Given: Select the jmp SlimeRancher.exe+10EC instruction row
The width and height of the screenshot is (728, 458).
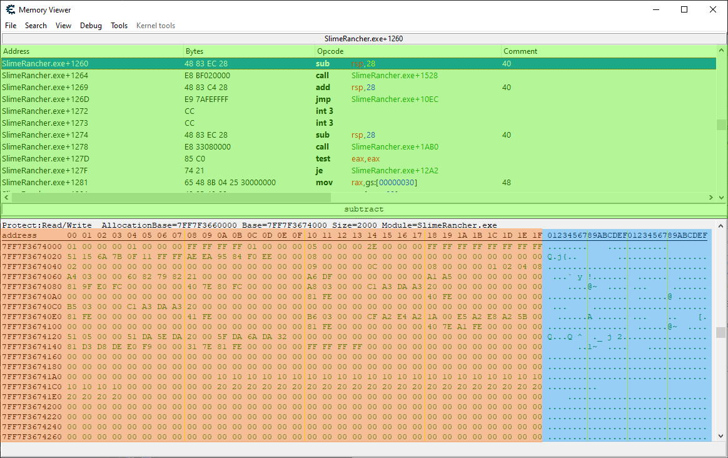Looking at the screenshot, I should pyautogui.click(x=358, y=99).
